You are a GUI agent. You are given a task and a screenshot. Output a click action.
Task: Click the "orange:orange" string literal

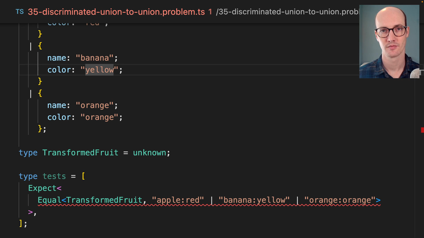click(x=340, y=200)
